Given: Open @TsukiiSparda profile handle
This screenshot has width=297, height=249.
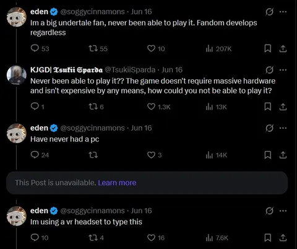Looking at the screenshot, I should pyautogui.click(x=130, y=70).
